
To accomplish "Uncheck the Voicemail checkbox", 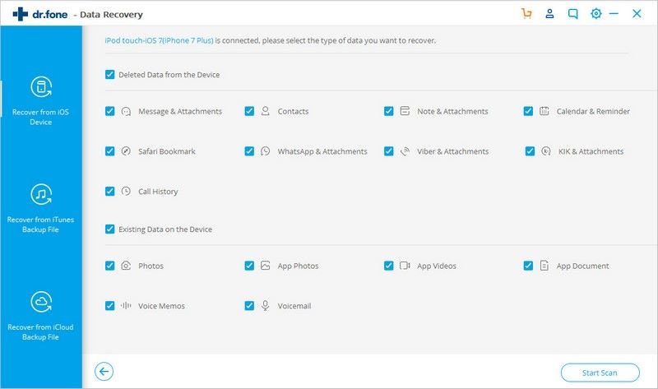I will 249,305.
